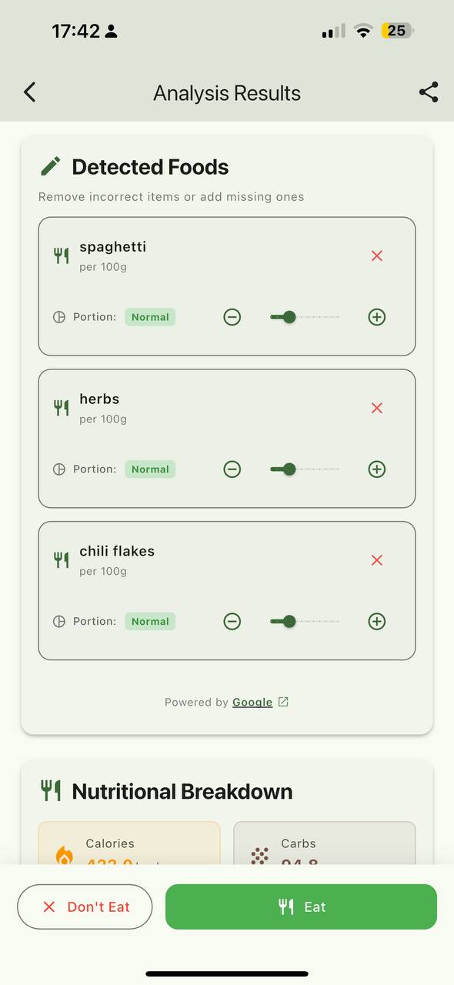Tap the external link icon next to Google

282,701
